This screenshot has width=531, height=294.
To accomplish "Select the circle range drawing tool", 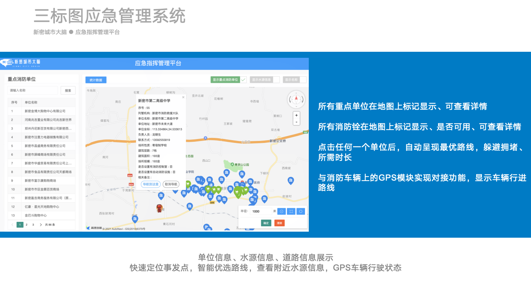I will tap(282, 211).
